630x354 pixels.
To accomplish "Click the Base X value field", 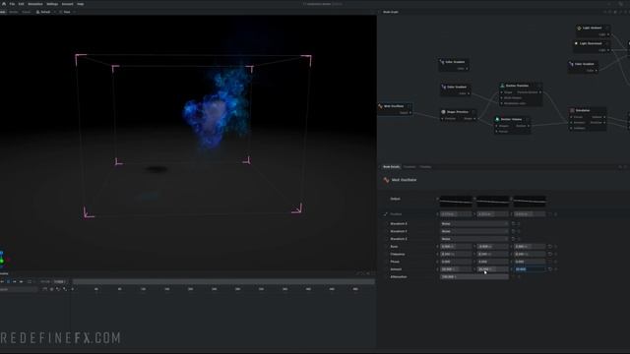I will pyautogui.click(x=456, y=247).
